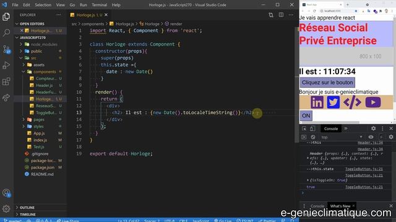The height and width of the screenshot is (222, 396).
Task: Toggle the ON button on the web page
Action: coord(306,115)
